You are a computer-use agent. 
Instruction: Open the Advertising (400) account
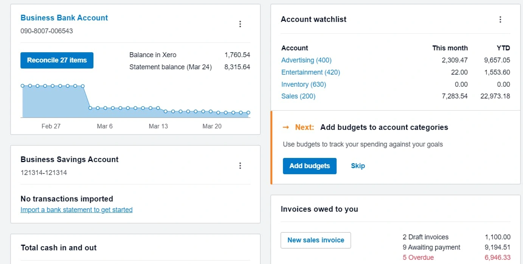[306, 60]
